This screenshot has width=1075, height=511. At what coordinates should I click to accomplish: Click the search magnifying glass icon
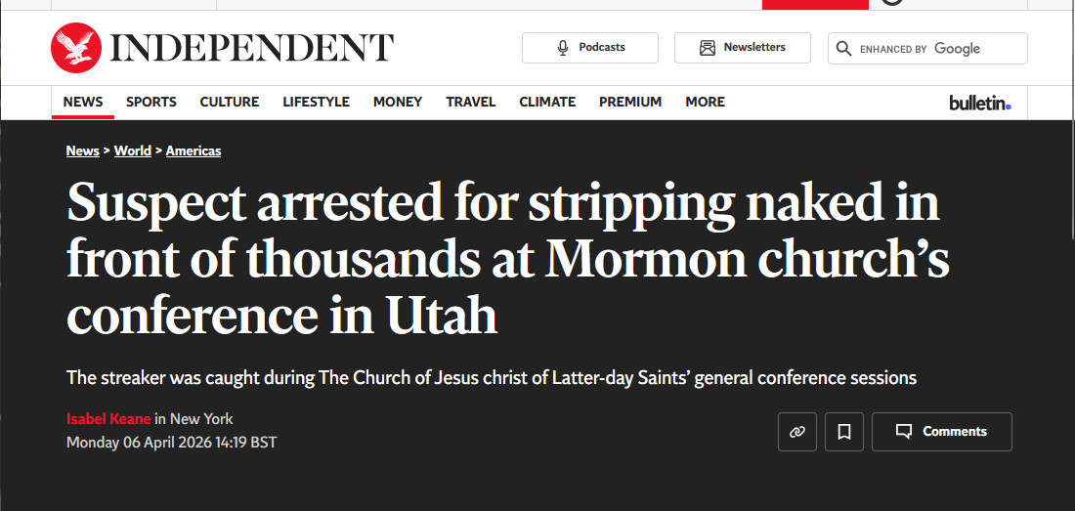[844, 49]
